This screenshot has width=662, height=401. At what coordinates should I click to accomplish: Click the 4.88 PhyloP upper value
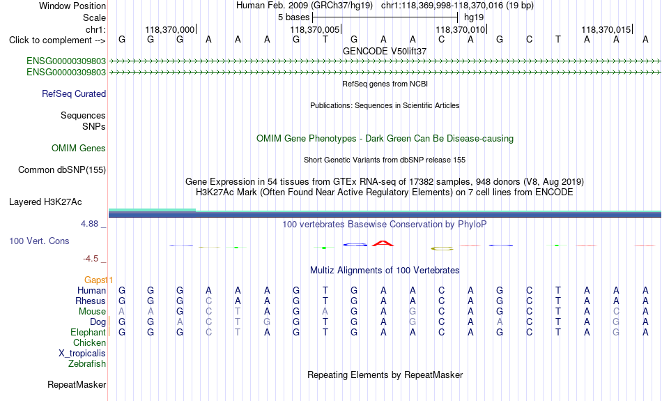pos(89,224)
